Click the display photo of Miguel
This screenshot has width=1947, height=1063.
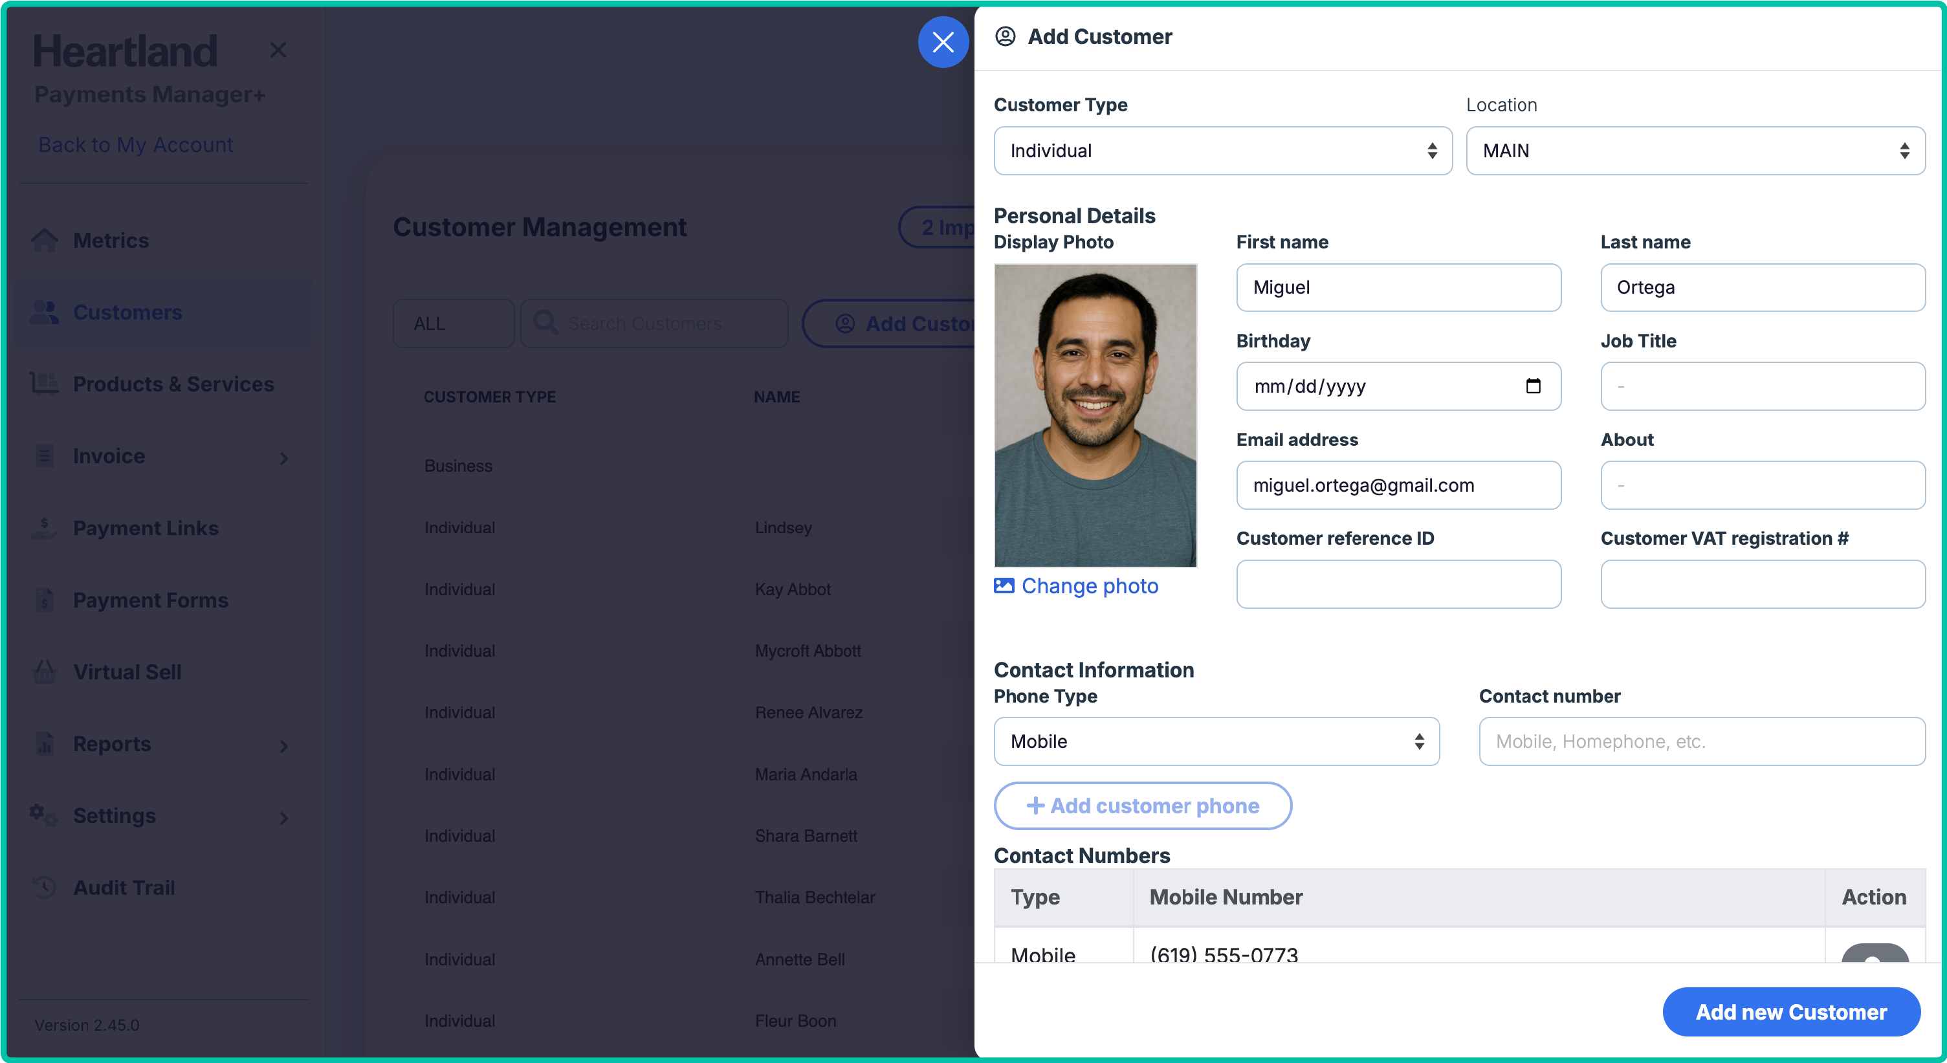pos(1095,415)
